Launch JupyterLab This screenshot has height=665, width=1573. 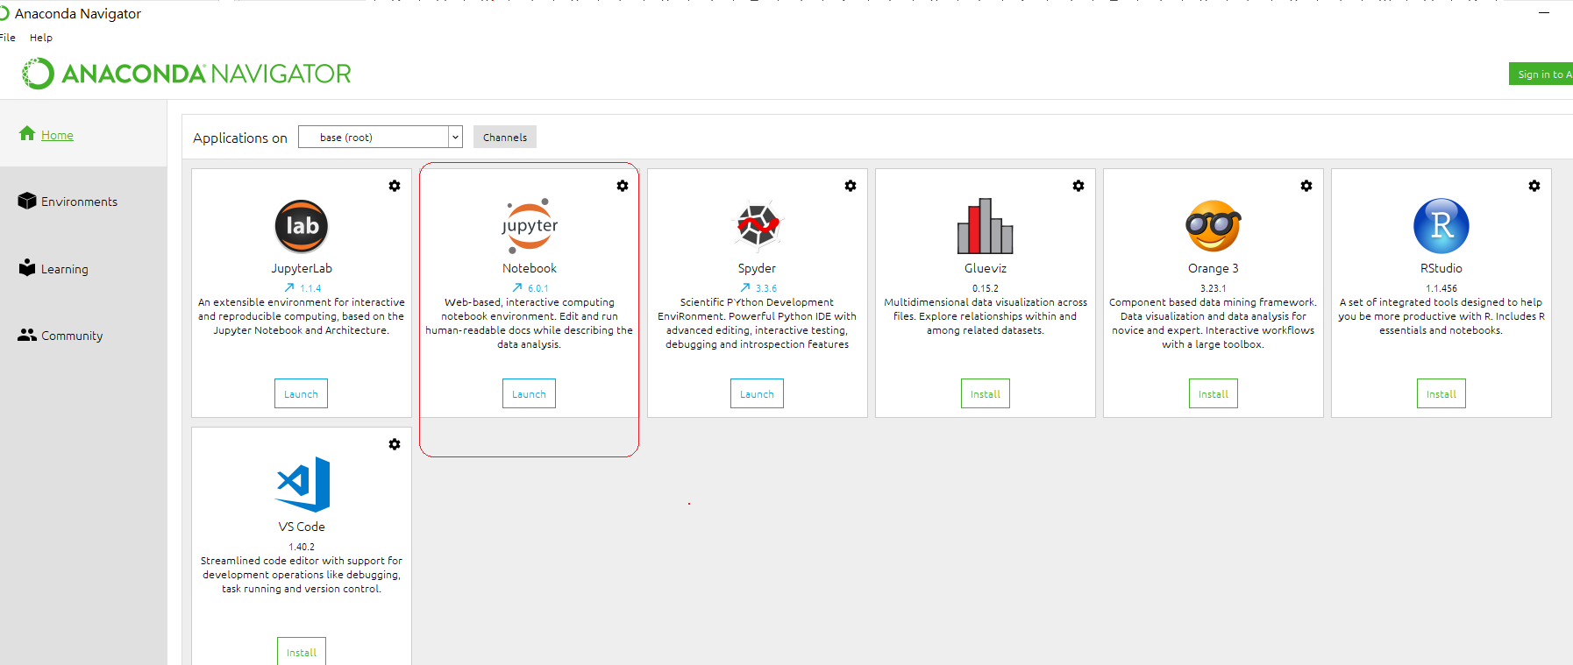tap(301, 393)
